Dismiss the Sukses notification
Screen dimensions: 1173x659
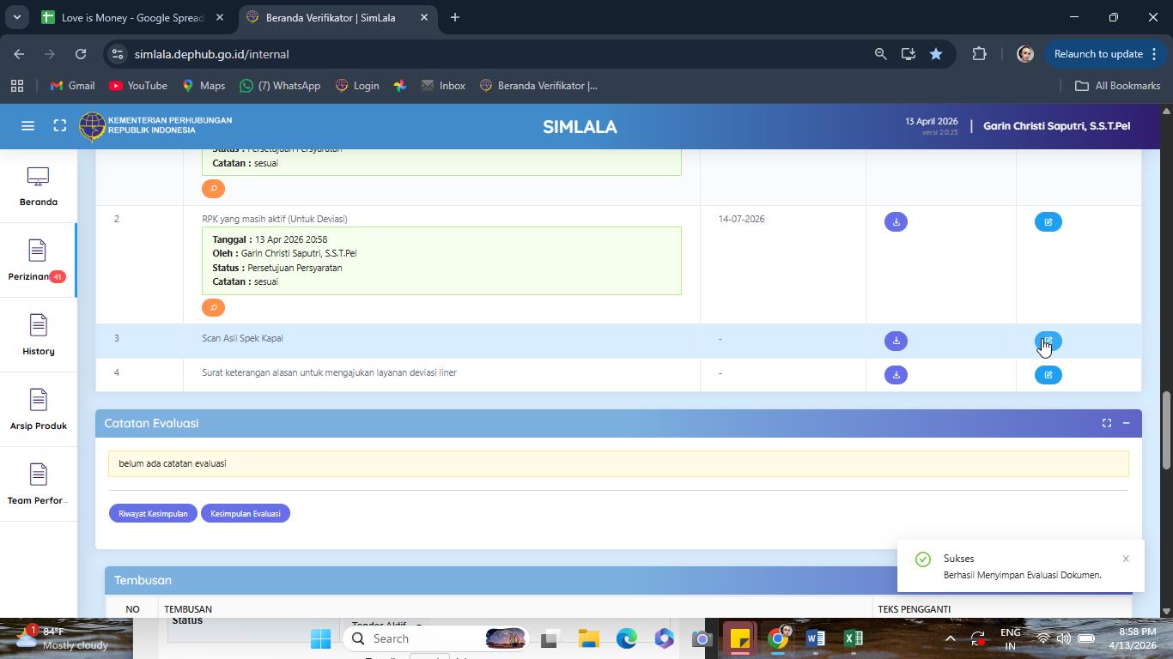1126,559
